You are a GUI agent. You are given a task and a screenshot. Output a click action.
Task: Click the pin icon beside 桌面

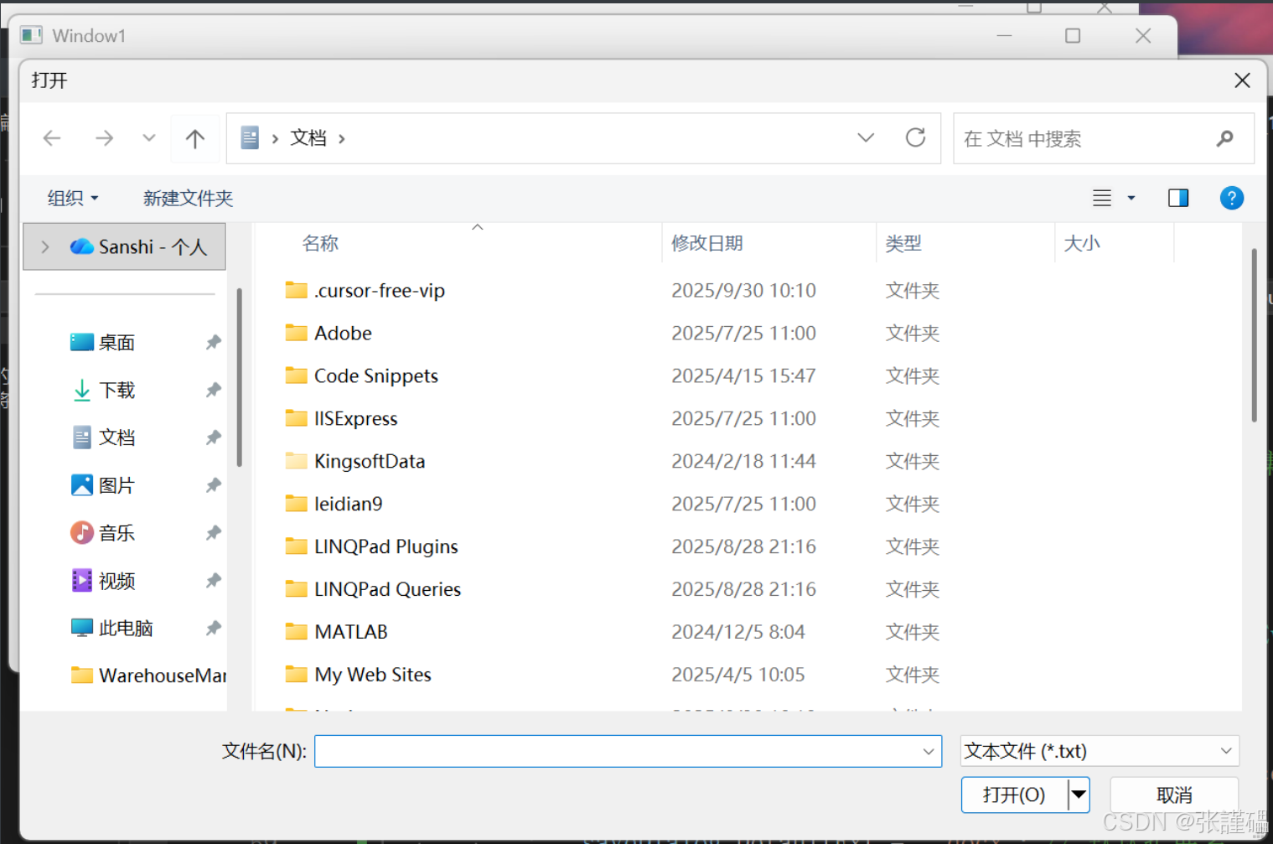[x=214, y=342]
